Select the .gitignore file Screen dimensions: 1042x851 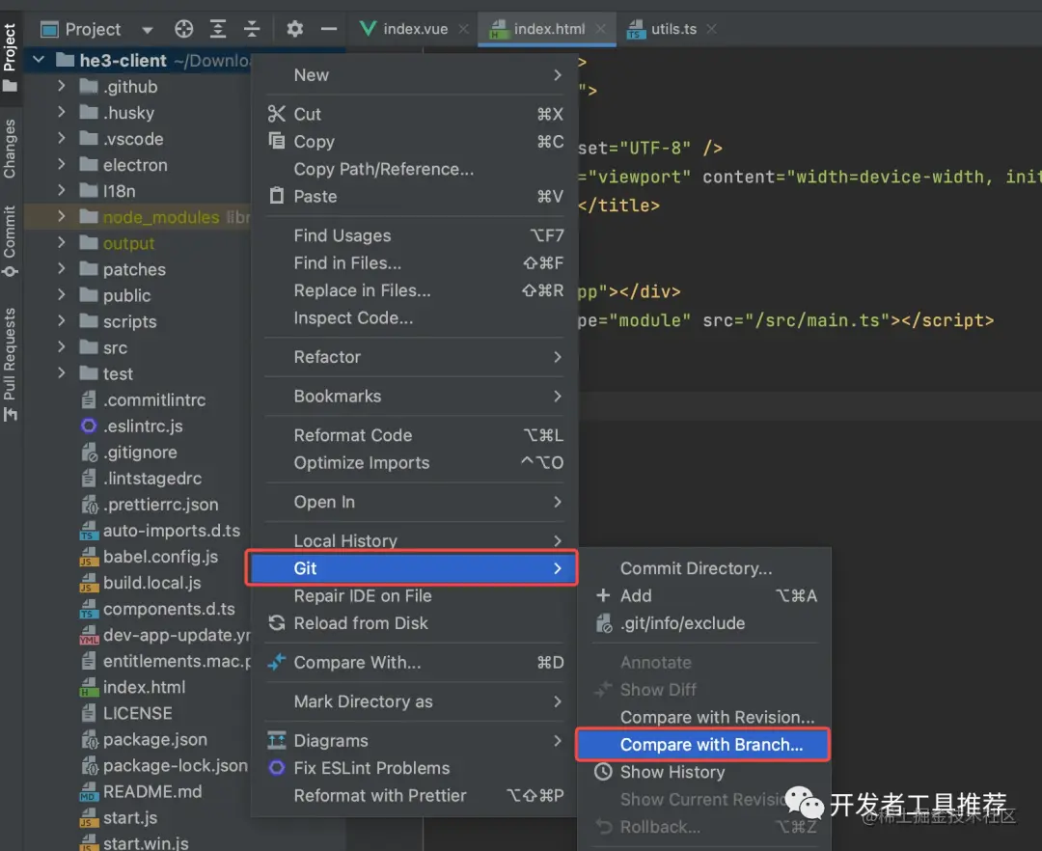click(x=140, y=453)
